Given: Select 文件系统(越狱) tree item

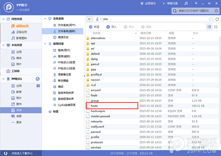Looking at the screenshot, I should pyautogui.click(x=63, y=31).
